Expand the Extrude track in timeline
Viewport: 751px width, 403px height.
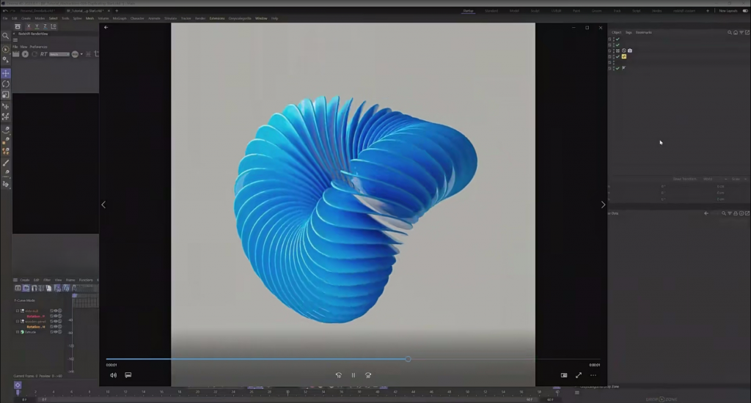point(18,332)
